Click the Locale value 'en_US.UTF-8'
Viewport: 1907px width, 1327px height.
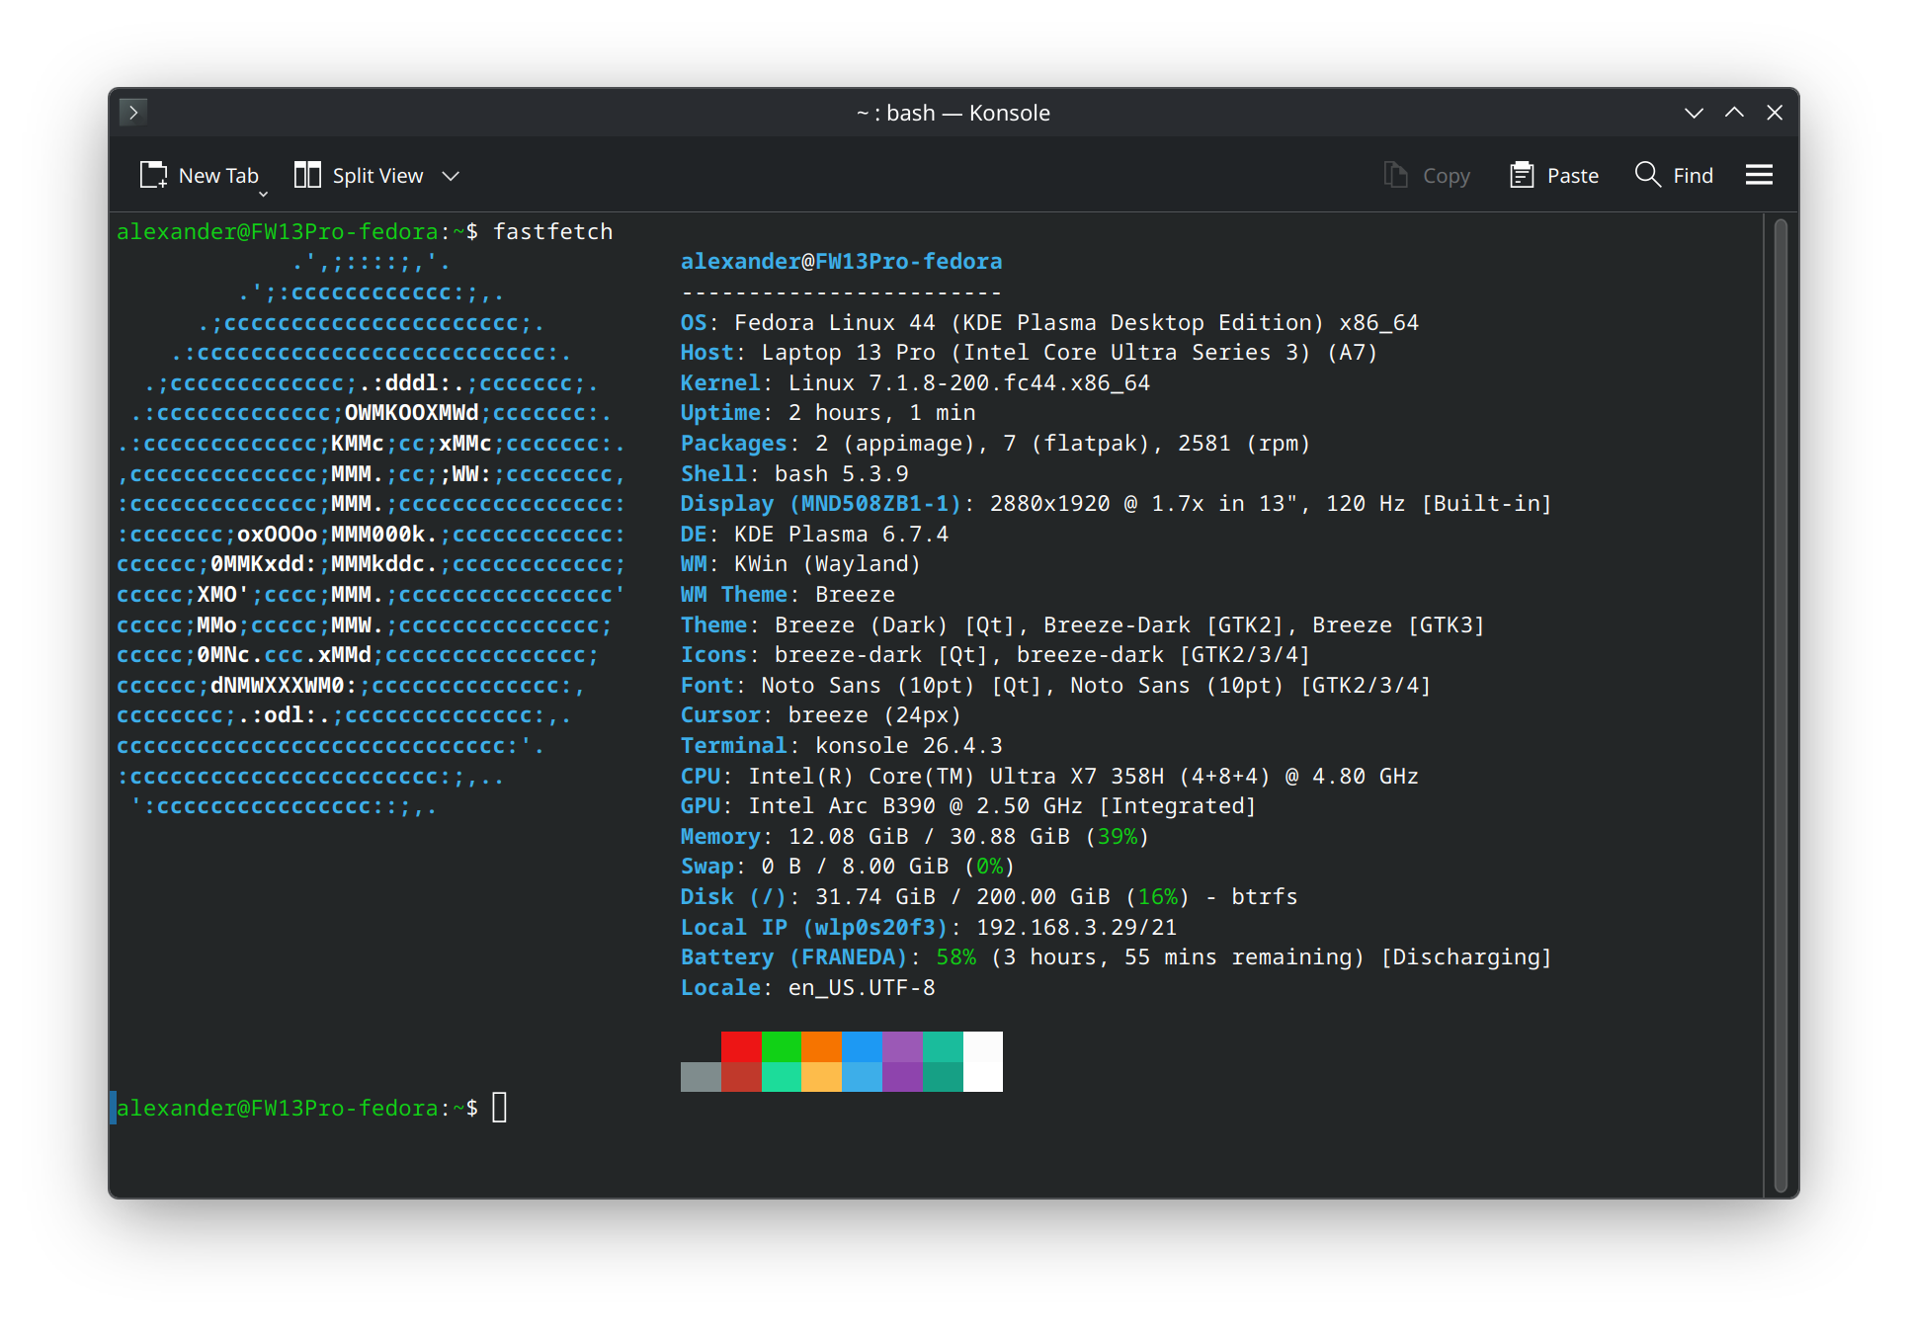[x=862, y=988]
